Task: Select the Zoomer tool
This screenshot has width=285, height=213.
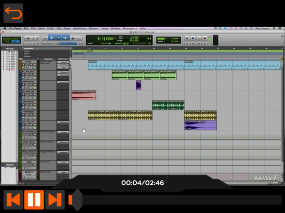Action: point(44,38)
